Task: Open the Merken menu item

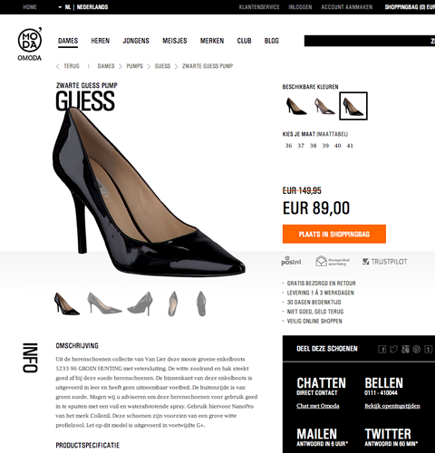Action: (x=212, y=41)
